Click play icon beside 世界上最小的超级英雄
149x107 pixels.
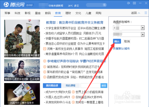pyautogui.click(x=73, y=92)
